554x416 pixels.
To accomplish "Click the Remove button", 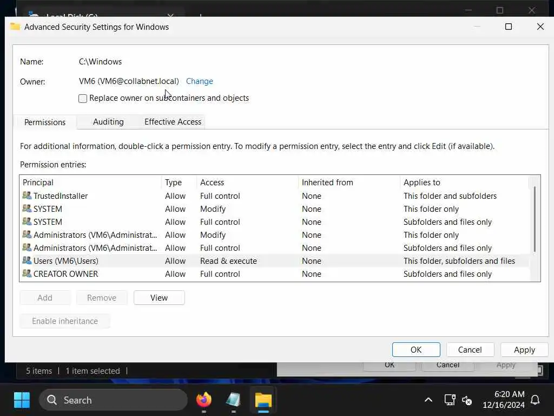I will pyautogui.click(x=102, y=297).
